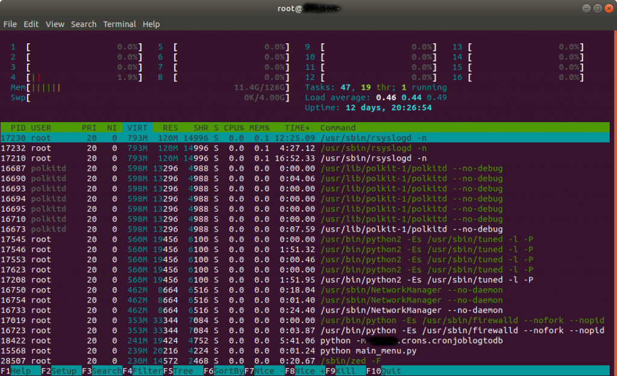Sort by the TIME+ column header
The image size is (617, 376).
click(297, 128)
